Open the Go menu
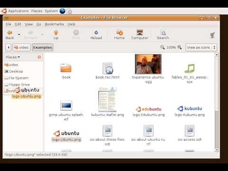The image size is (228, 171). point(39,24)
